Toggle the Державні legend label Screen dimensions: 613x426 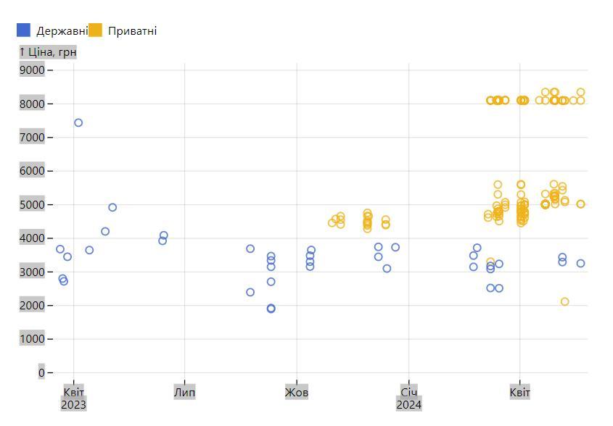[62, 31]
